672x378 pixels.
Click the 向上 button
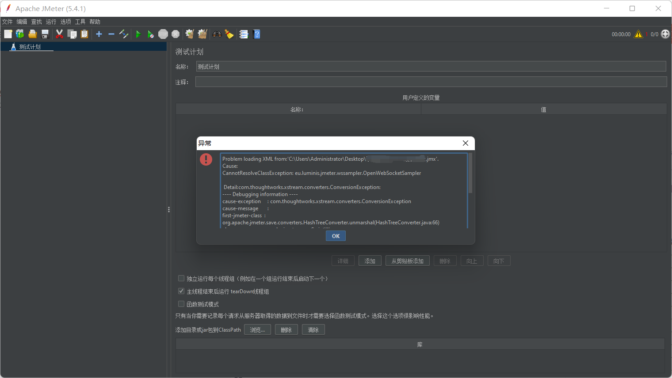[x=472, y=261]
